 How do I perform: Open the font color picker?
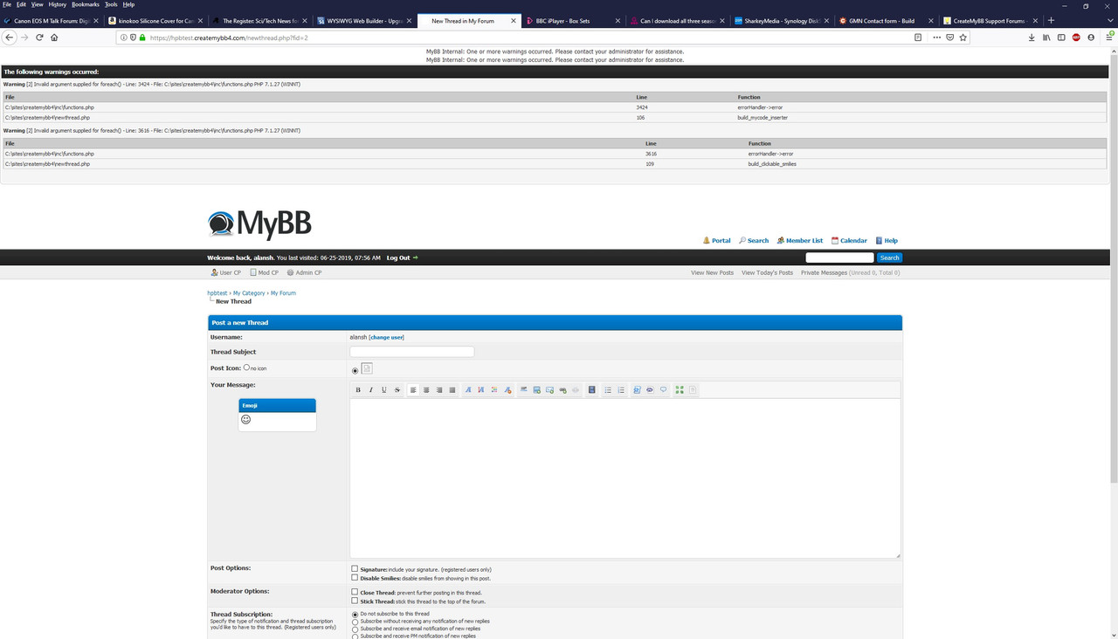tap(494, 389)
